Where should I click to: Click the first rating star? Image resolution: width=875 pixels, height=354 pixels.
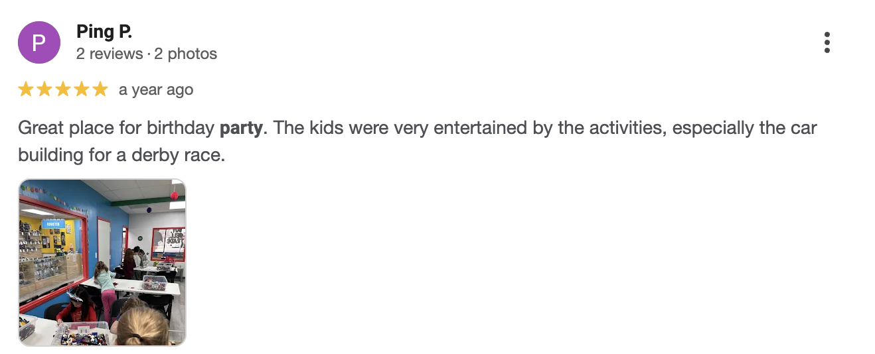click(x=26, y=89)
